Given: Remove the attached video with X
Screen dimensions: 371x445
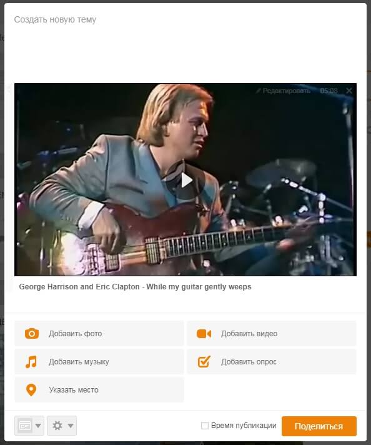Looking at the screenshot, I should pyautogui.click(x=349, y=91).
